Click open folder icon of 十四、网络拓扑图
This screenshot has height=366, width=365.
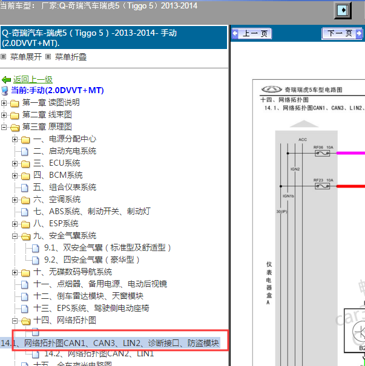click(26, 321)
